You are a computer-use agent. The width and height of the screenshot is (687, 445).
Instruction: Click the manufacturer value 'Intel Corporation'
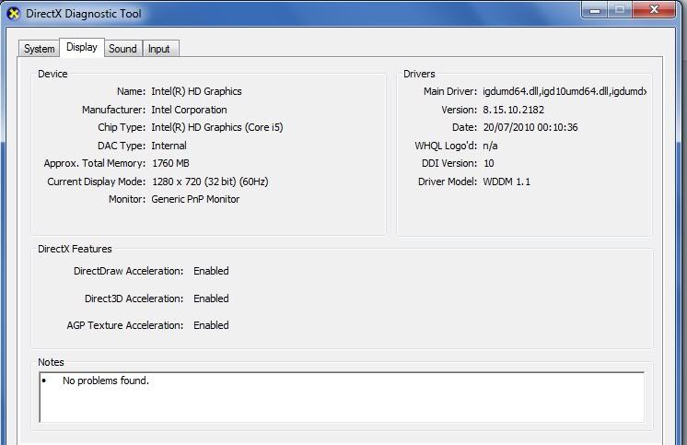pyautogui.click(x=189, y=110)
